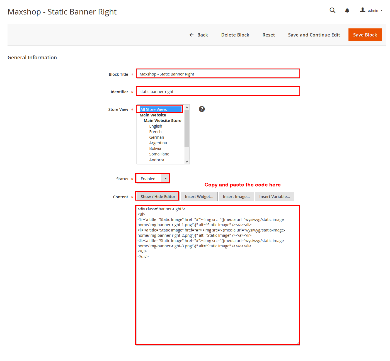Click the Store View list scrollbar thumb

[x=187, y=128]
